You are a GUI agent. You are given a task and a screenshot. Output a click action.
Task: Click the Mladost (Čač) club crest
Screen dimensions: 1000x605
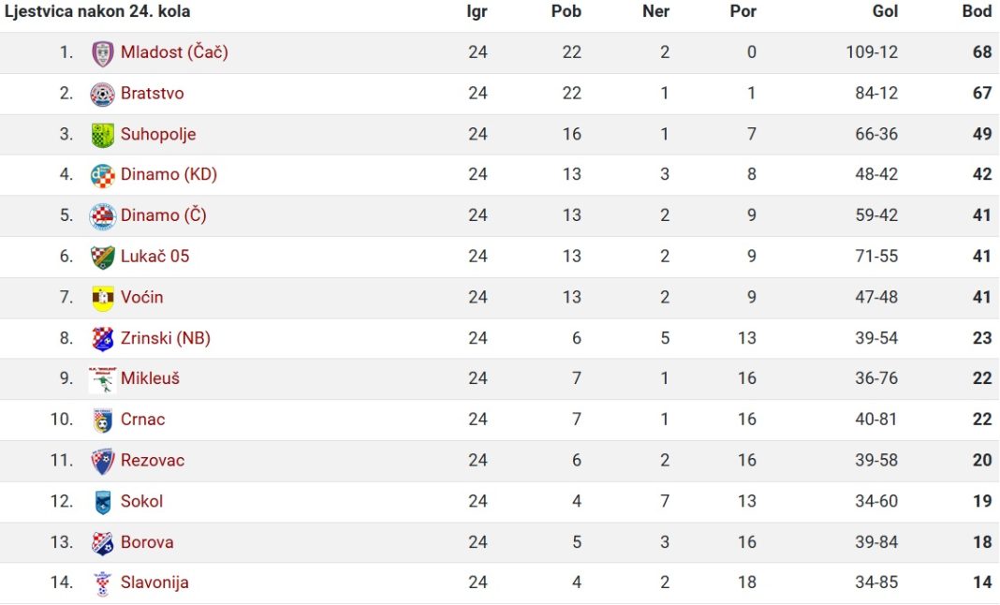(x=103, y=53)
